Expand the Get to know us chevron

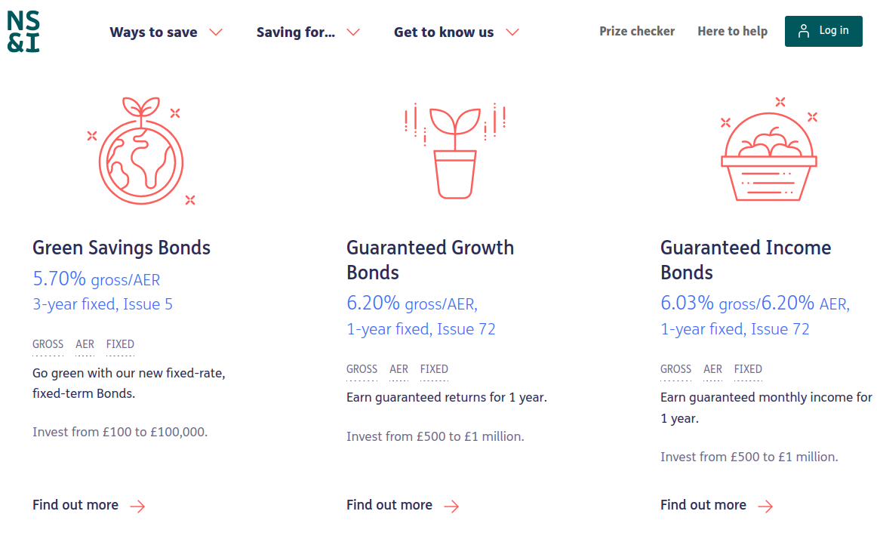(512, 32)
